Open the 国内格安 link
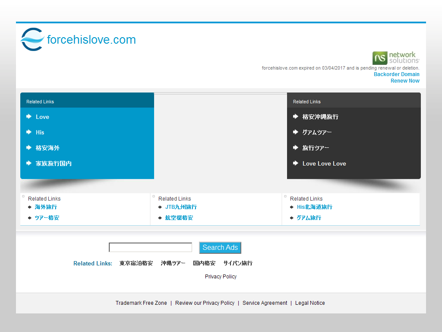 coord(204,263)
